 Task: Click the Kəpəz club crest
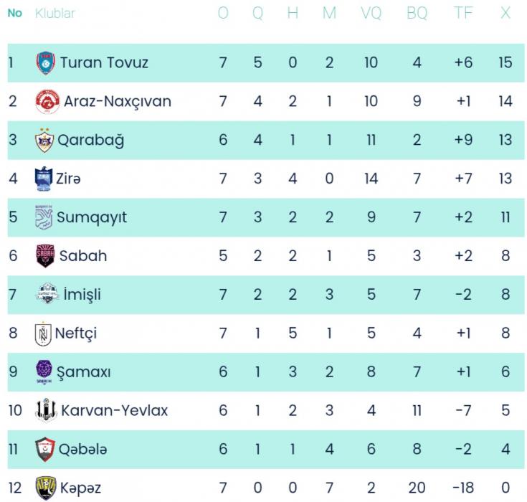(45, 488)
